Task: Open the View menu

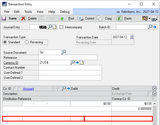Action: click(x=40, y=12)
